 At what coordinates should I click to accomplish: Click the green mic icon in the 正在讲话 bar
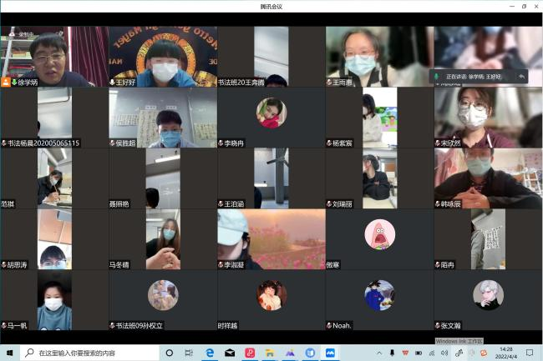[x=437, y=77]
